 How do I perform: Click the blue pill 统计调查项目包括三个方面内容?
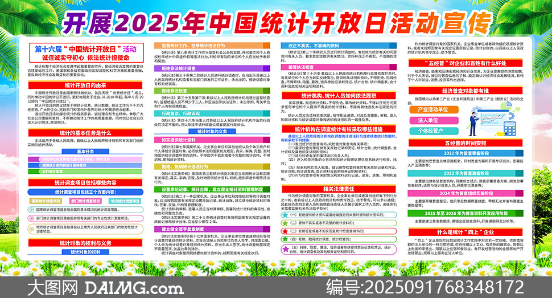[x=85, y=192]
